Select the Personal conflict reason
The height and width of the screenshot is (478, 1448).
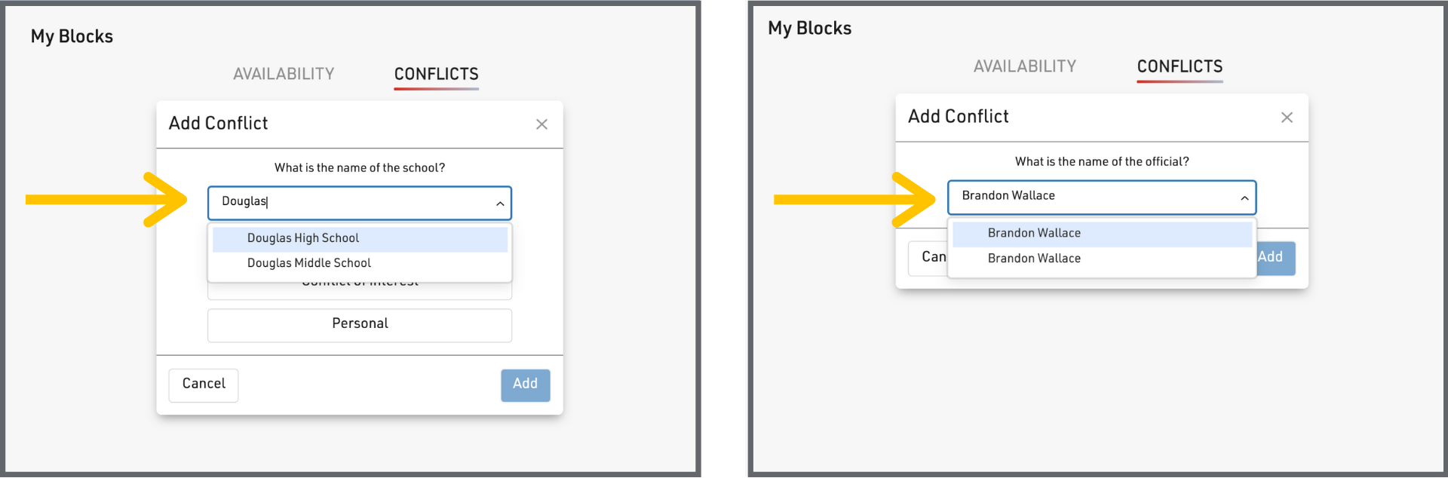(x=360, y=324)
